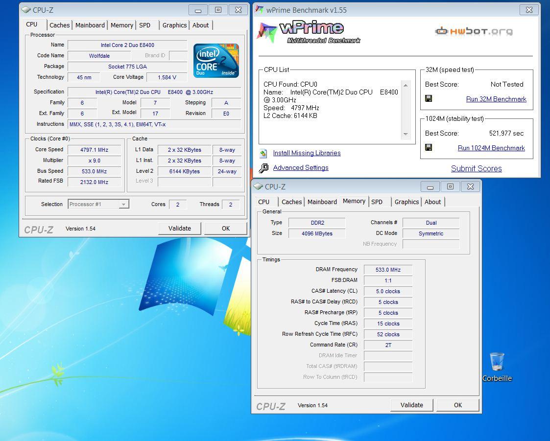The width and height of the screenshot is (550, 441).
Task: Click the hwbot.org logo in wPrime
Action: pos(474,31)
